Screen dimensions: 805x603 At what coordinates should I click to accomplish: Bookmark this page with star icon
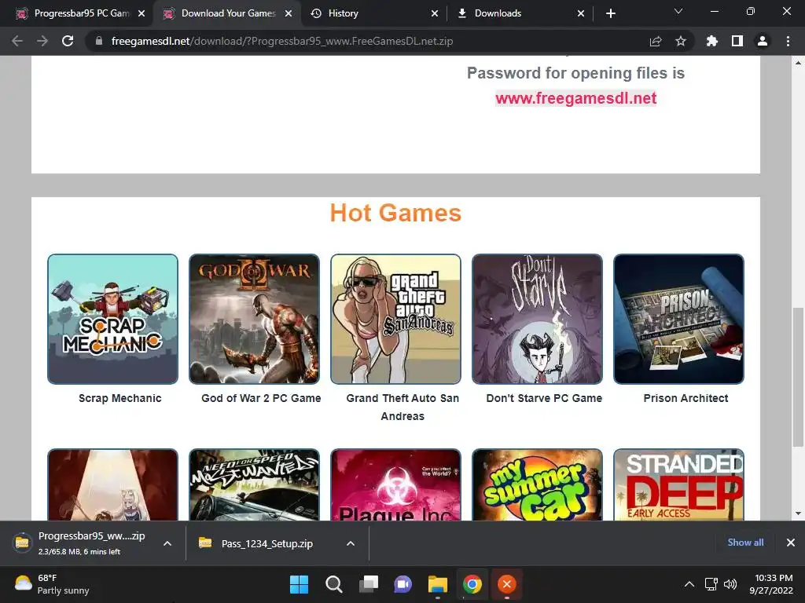681,41
